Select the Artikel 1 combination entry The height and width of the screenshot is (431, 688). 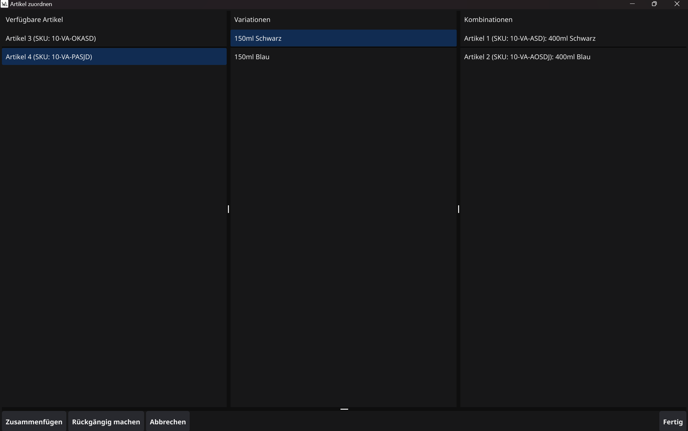click(x=573, y=38)
